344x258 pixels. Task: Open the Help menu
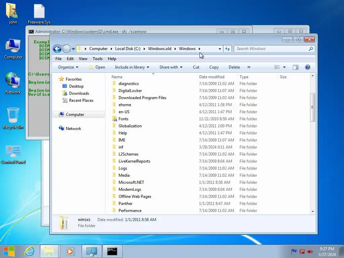click(112, 59)
